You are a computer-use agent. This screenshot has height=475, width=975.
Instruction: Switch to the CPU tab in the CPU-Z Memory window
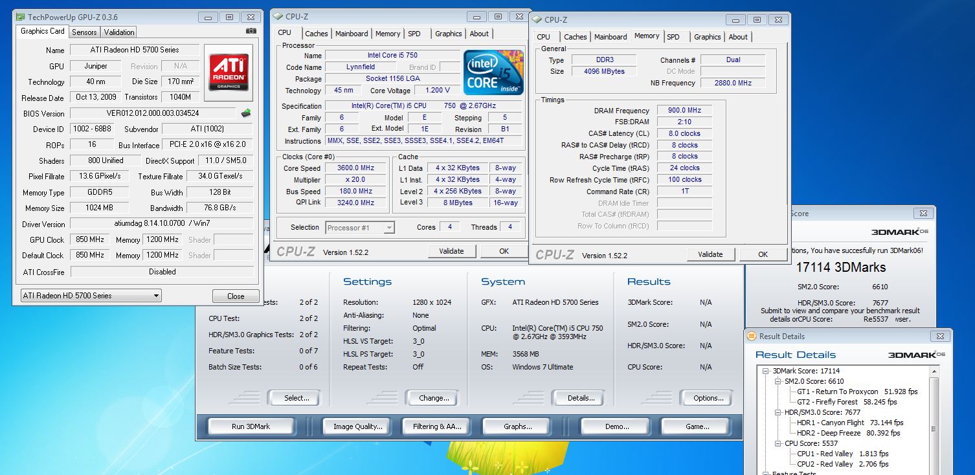pyautogui.click(x=544, y=37)
